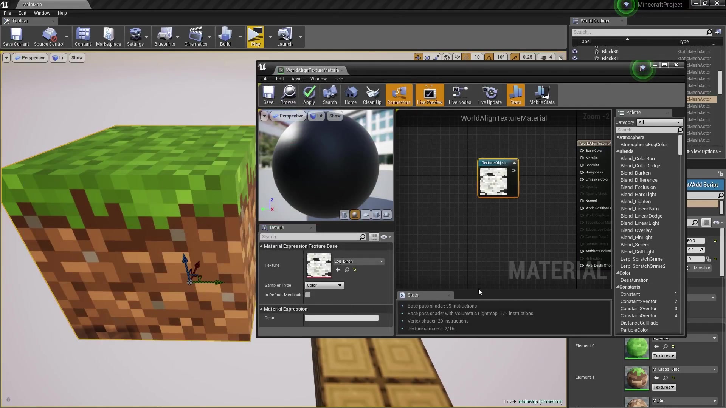Click Save button in material editor

point(268,95)
